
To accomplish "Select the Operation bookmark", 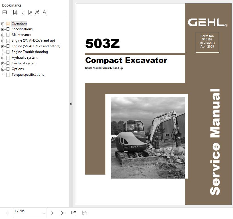I will pyautogui.click(x=19, y=23).
